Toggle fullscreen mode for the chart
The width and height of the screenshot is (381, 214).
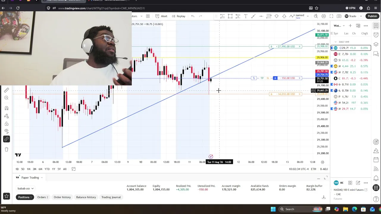click(x=331, y=16)
